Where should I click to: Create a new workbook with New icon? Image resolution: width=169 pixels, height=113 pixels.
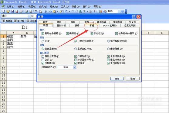[4, 11]
